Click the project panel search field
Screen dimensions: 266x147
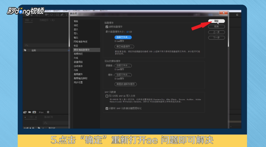[x=46, y=45]
